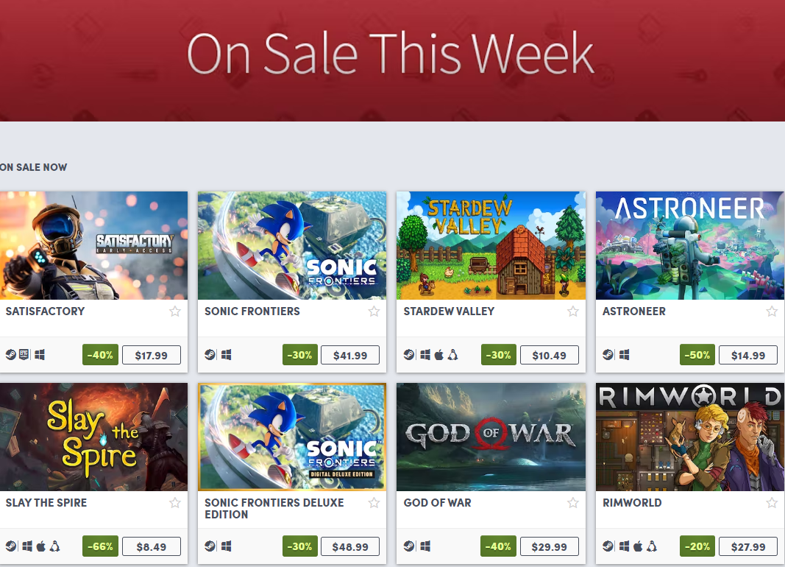Toggle wishlist star for Sonic Frontiers
The width and height of the screenshot is (785, 567).
tap(374, 311)
